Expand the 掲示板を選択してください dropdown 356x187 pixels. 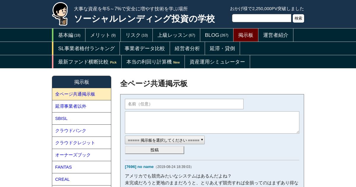pos(165,140)
